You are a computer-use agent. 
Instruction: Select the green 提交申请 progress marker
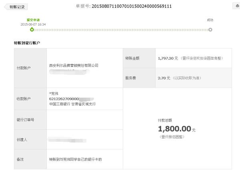point(32,29)
